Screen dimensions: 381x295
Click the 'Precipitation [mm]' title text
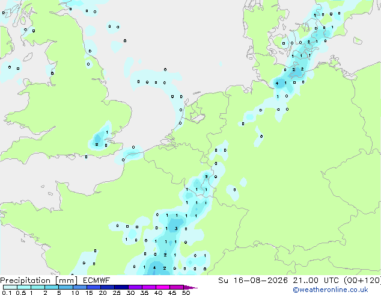[39, 281]
